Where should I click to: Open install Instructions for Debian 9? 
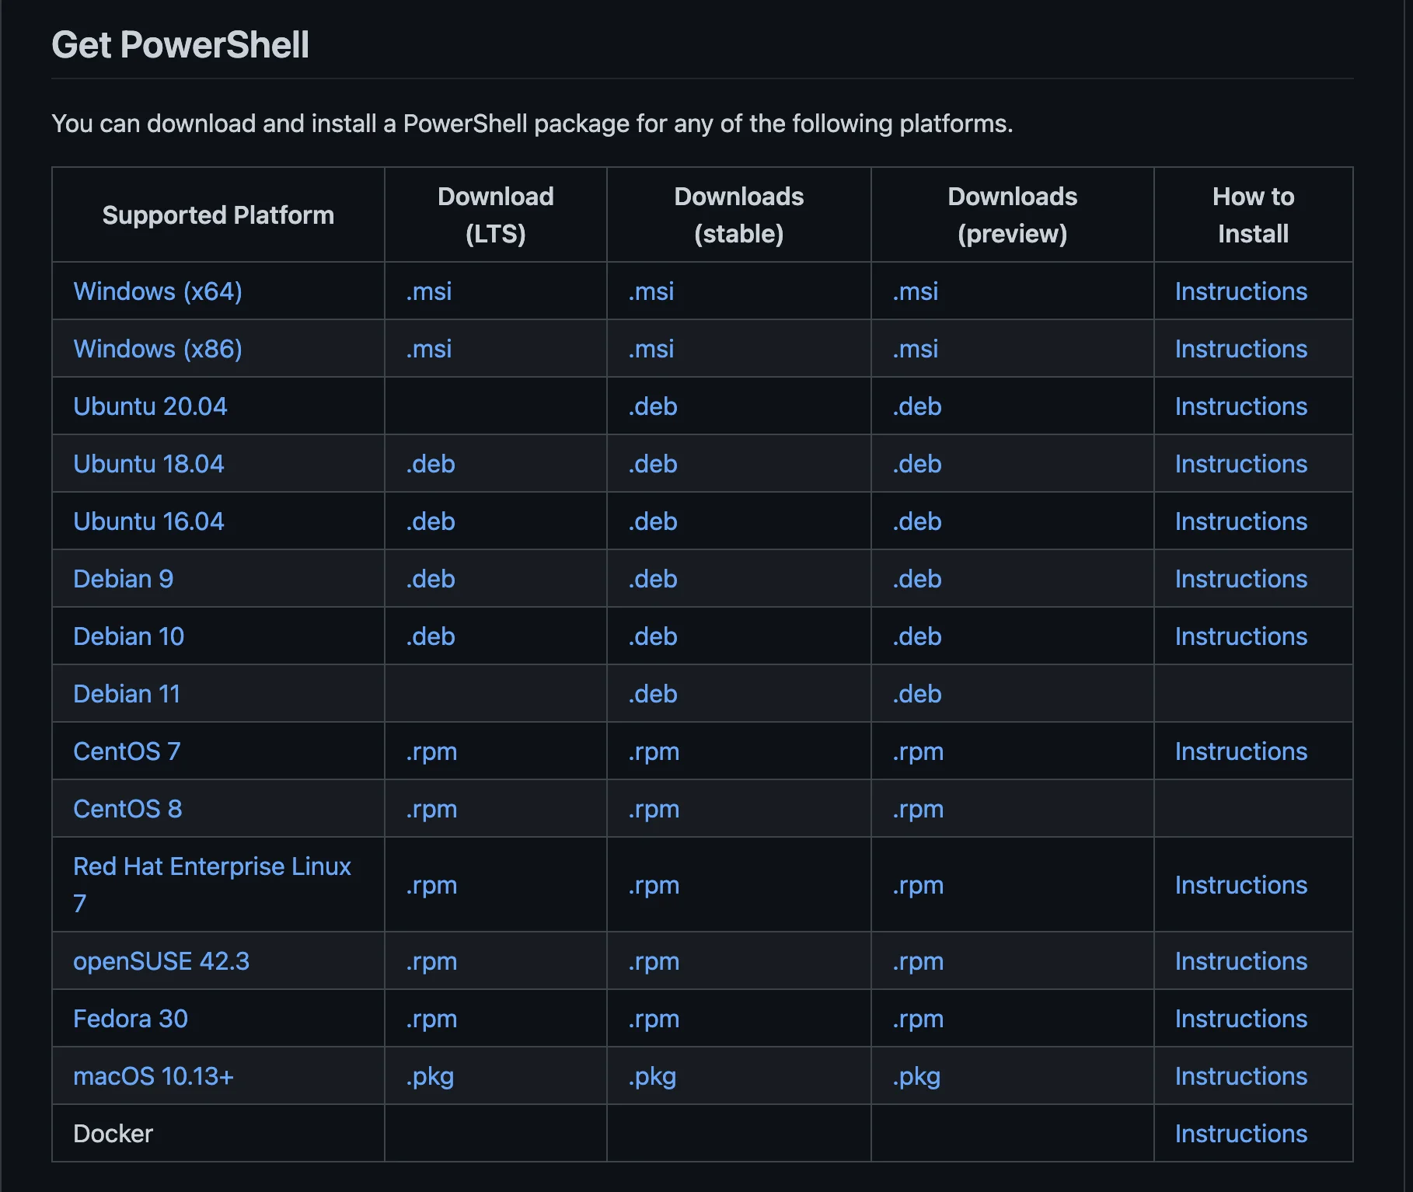(1240, 579)
